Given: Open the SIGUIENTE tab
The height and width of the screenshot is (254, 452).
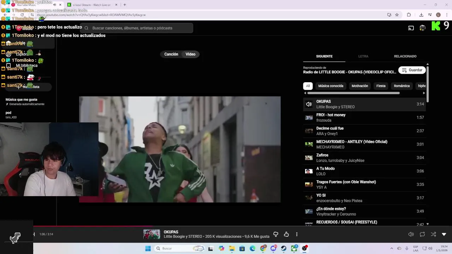Looking at the screenshot, I should (324, 56).
